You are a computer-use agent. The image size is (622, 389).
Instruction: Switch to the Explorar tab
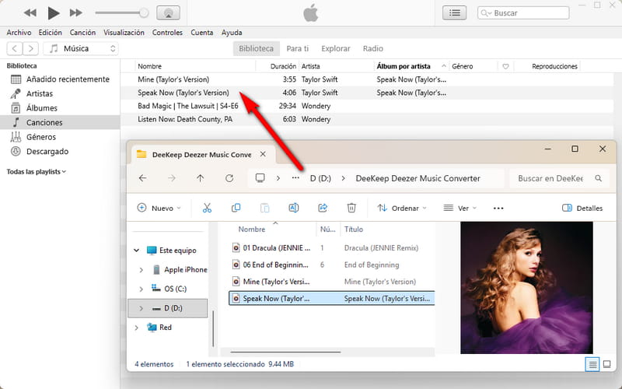(336, 48)
